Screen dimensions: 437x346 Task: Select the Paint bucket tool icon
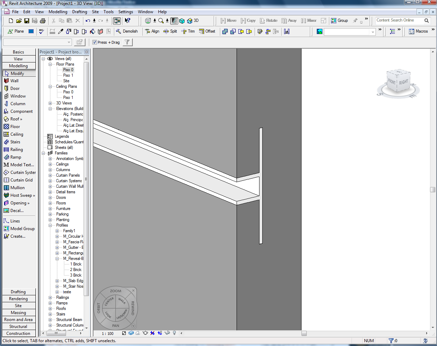point(92,31)
